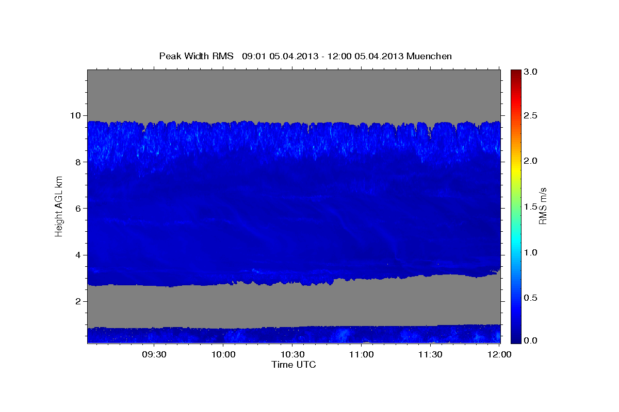Click the height tick label 6
The image size is (619, 412).
click(78, 208)
